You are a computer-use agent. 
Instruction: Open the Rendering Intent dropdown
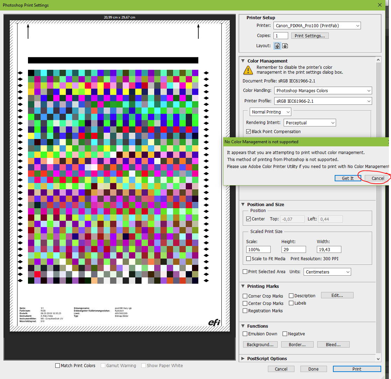(309, 123)
